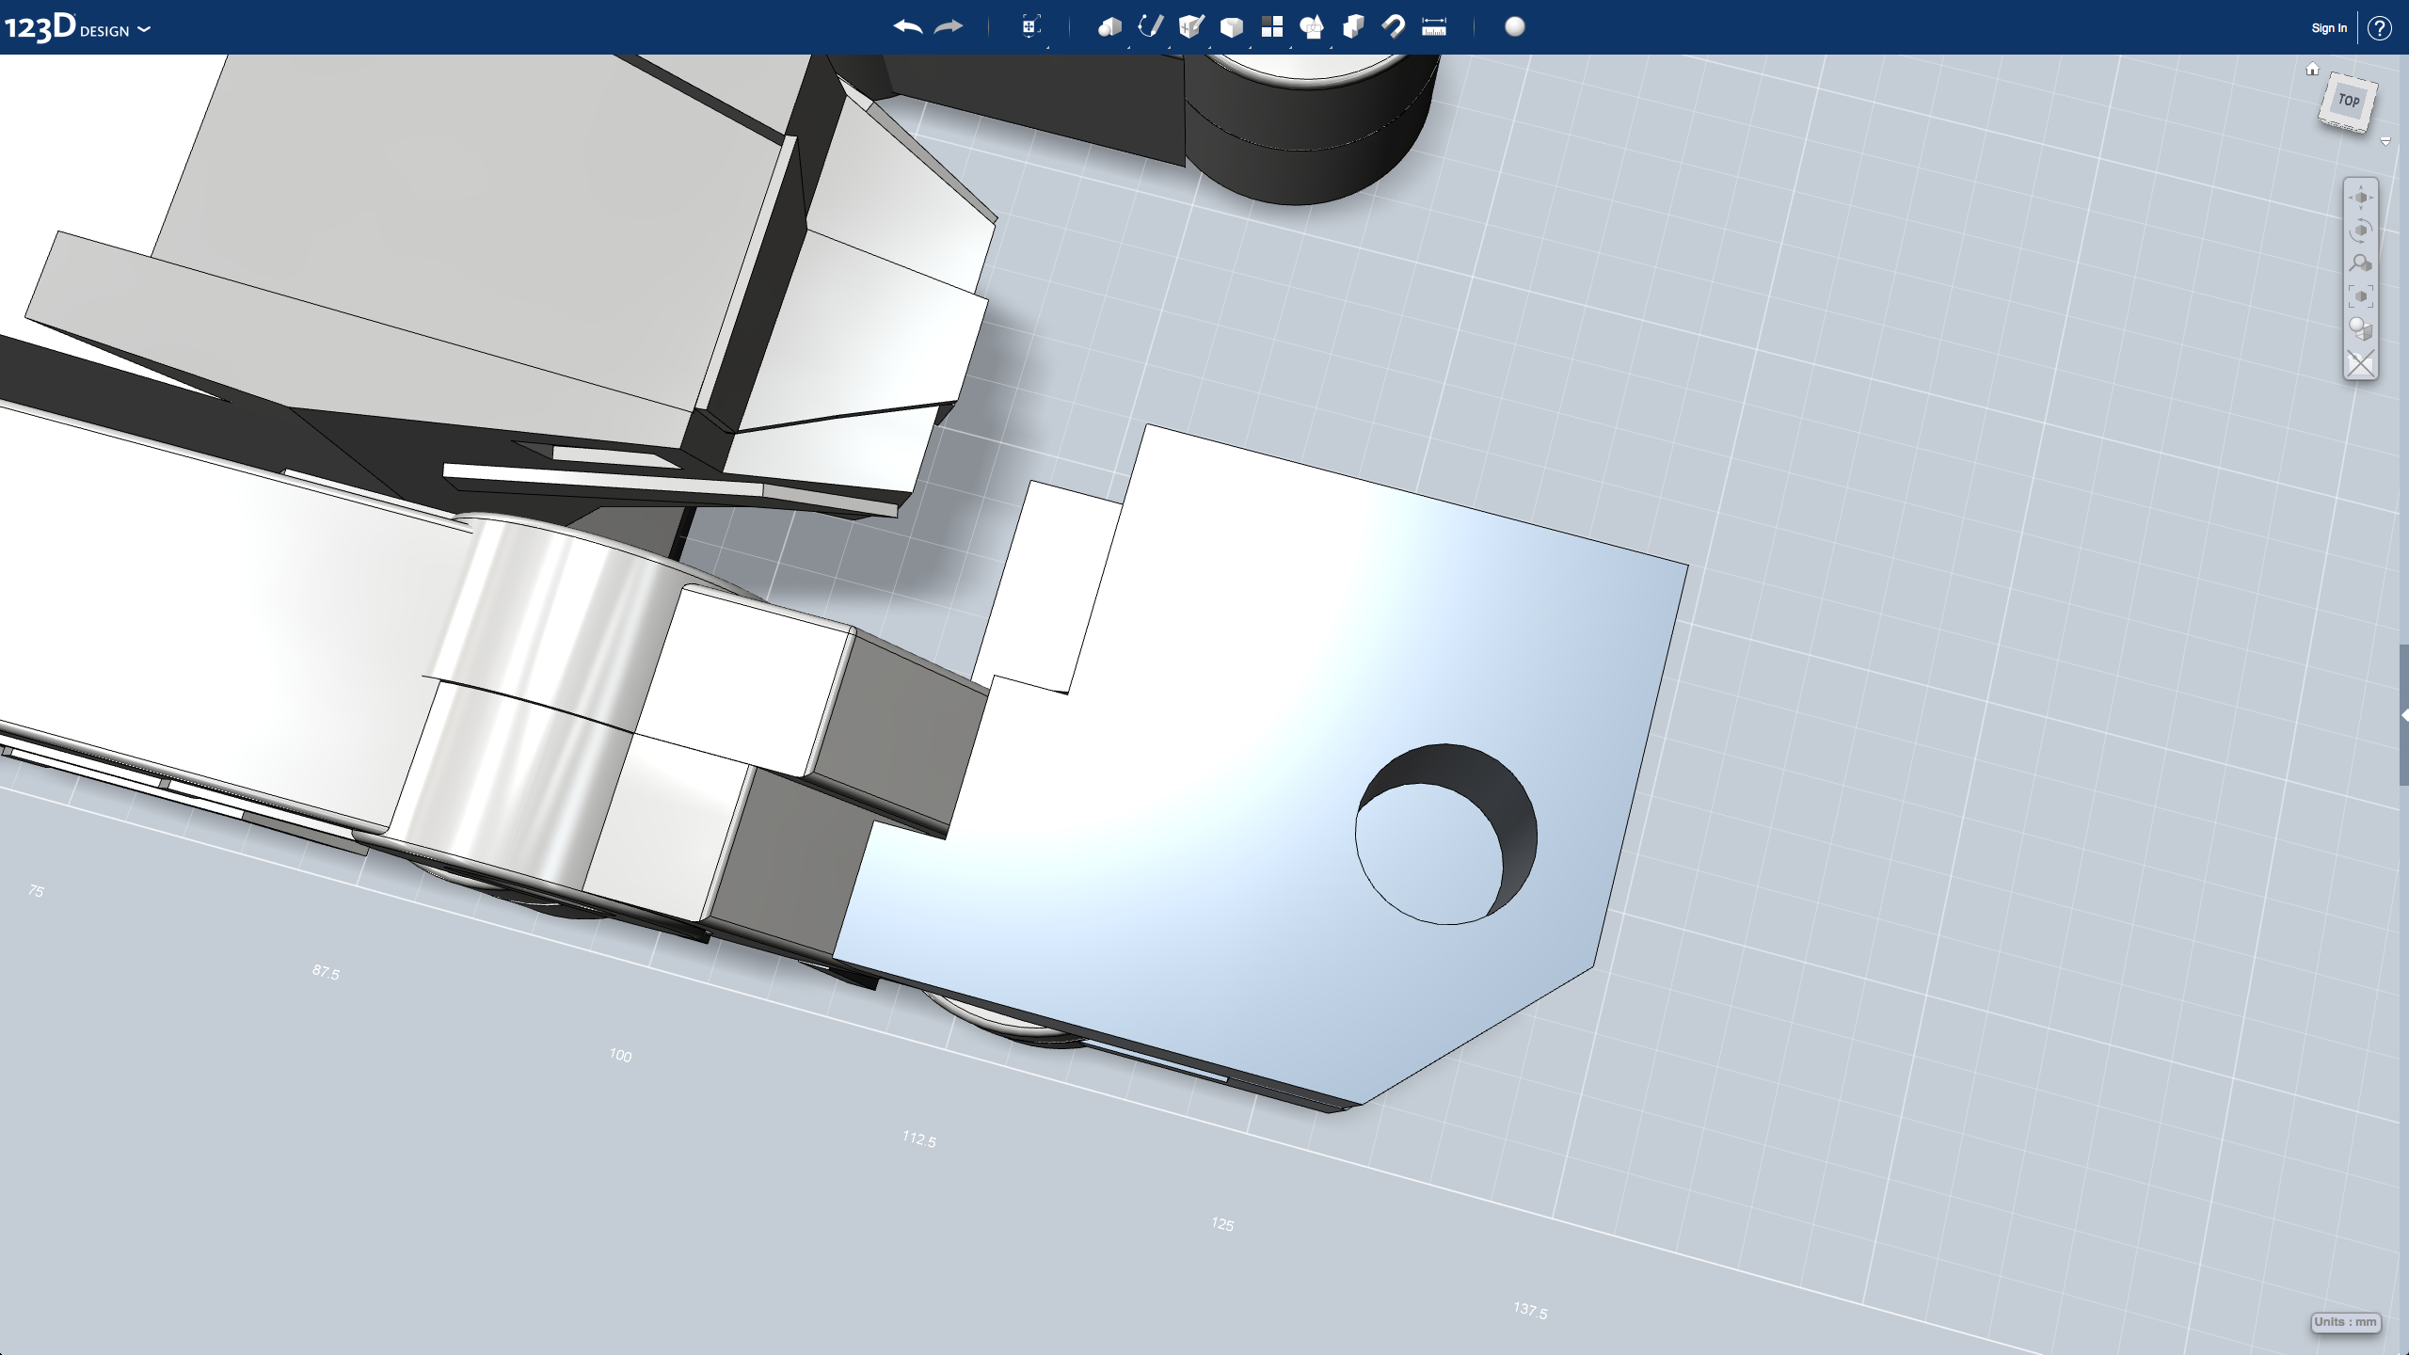Click the Redo arrow
Viewport: 2409px width, 1355px height.
click(x=949, y=27)
